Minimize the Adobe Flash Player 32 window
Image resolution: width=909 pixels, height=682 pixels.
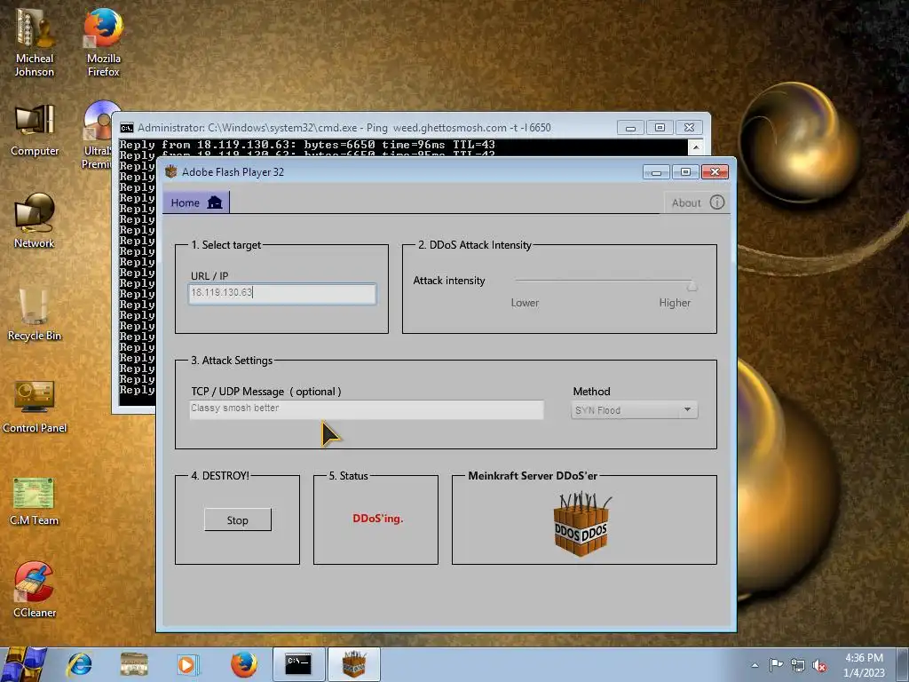pyautogui.click(x=656, y=172)
